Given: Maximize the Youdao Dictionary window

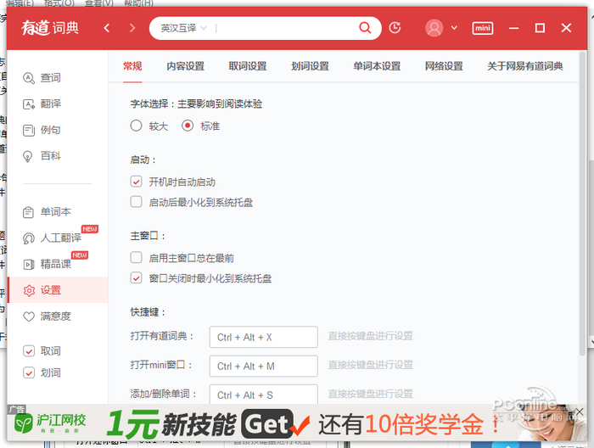Looking at the screenshot, I should click(x=540, y=28).
